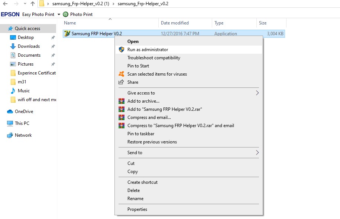Select Troubleshoot compatibility
This screenshot has height=219, width=340.
pyautogui.click(x=189, y=58)
